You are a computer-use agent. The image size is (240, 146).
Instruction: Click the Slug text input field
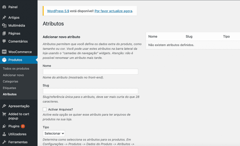pyautogui.click(x=90, y=91)
